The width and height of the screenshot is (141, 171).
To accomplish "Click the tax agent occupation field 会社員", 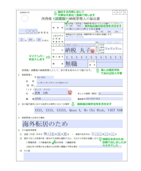I will point(53,98).
